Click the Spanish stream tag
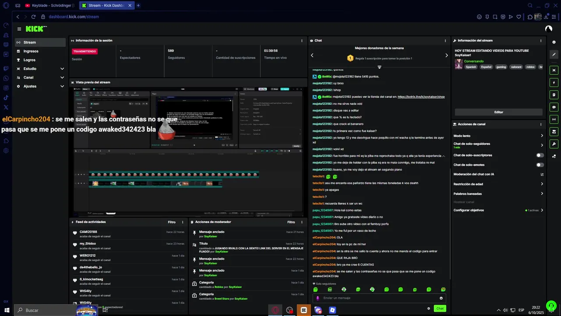 tap(471, 67)
